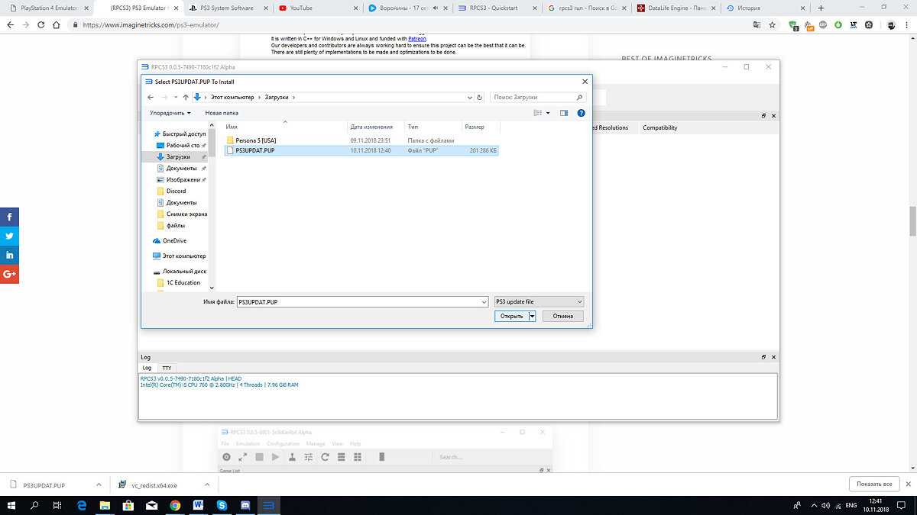The image size is (917, 515).
Task: Switch to the TTY log tab
Action: pos(167,368)
